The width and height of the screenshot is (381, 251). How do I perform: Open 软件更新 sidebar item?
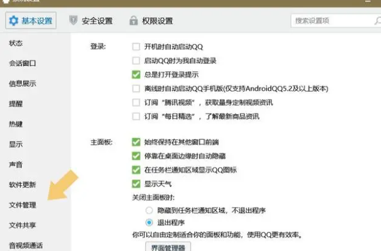23,185
